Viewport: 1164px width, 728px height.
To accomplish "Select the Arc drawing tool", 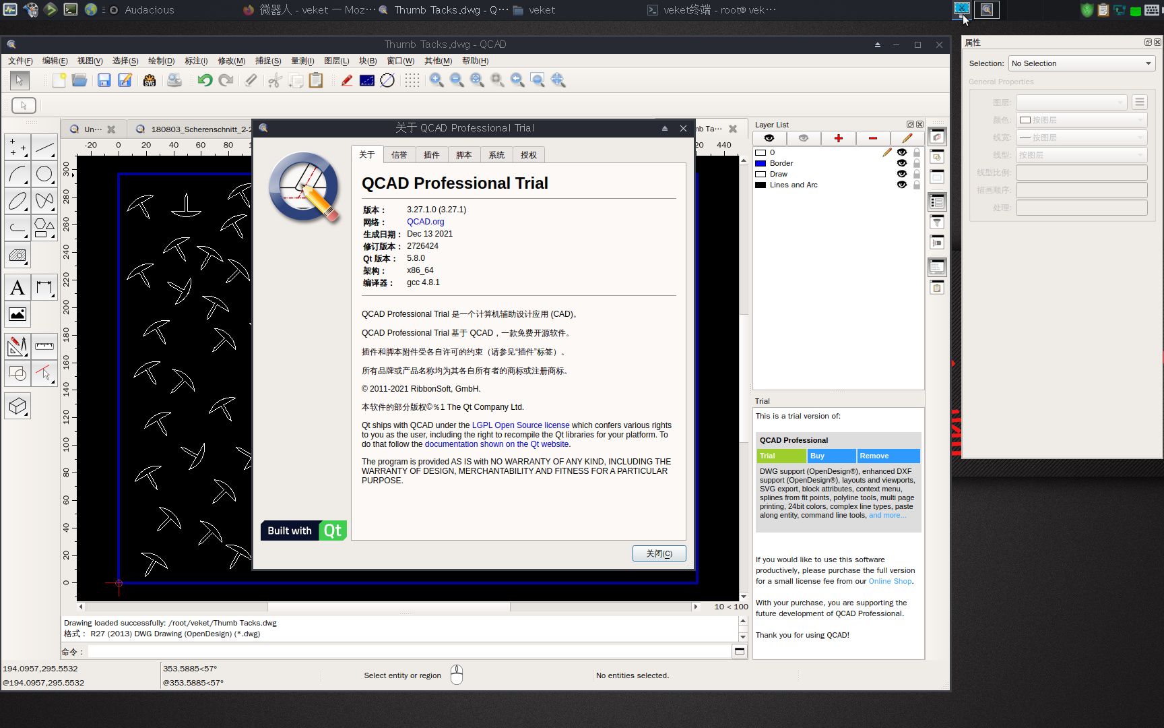I will pyautogui.click(x=18, y=174).
